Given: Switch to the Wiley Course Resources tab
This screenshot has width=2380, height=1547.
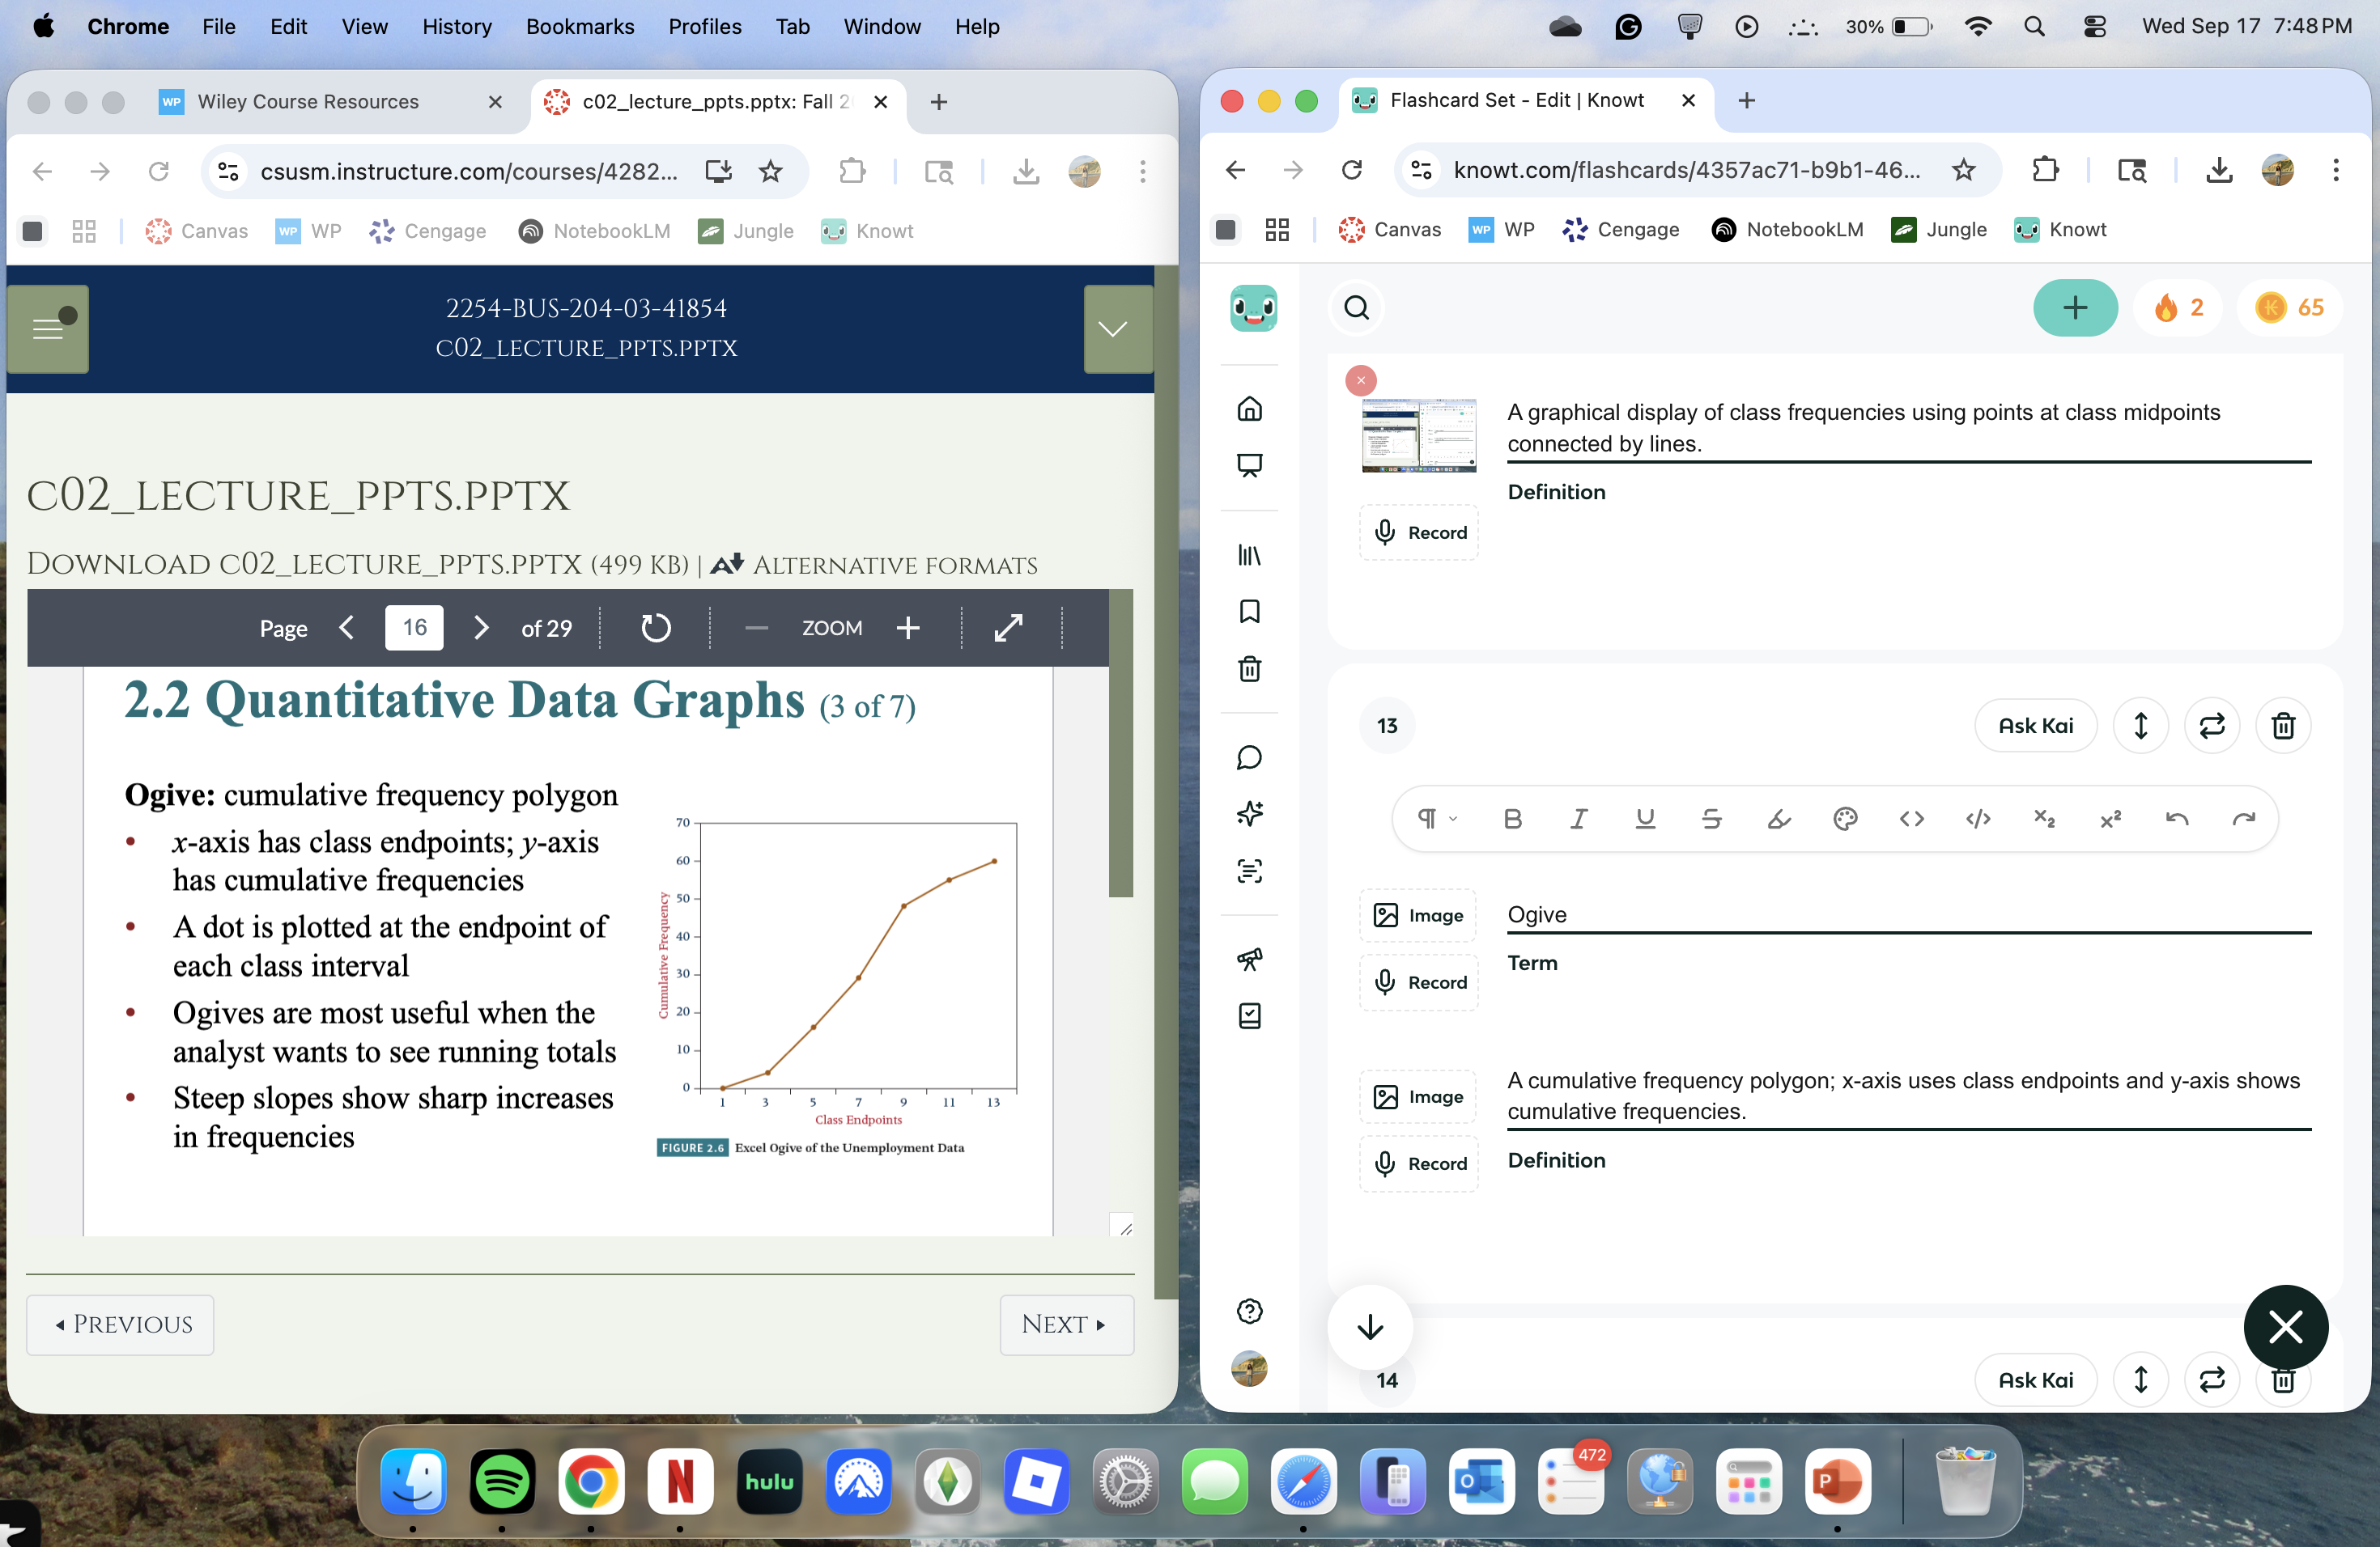Looking at the screenshot, I should [308, 101].
